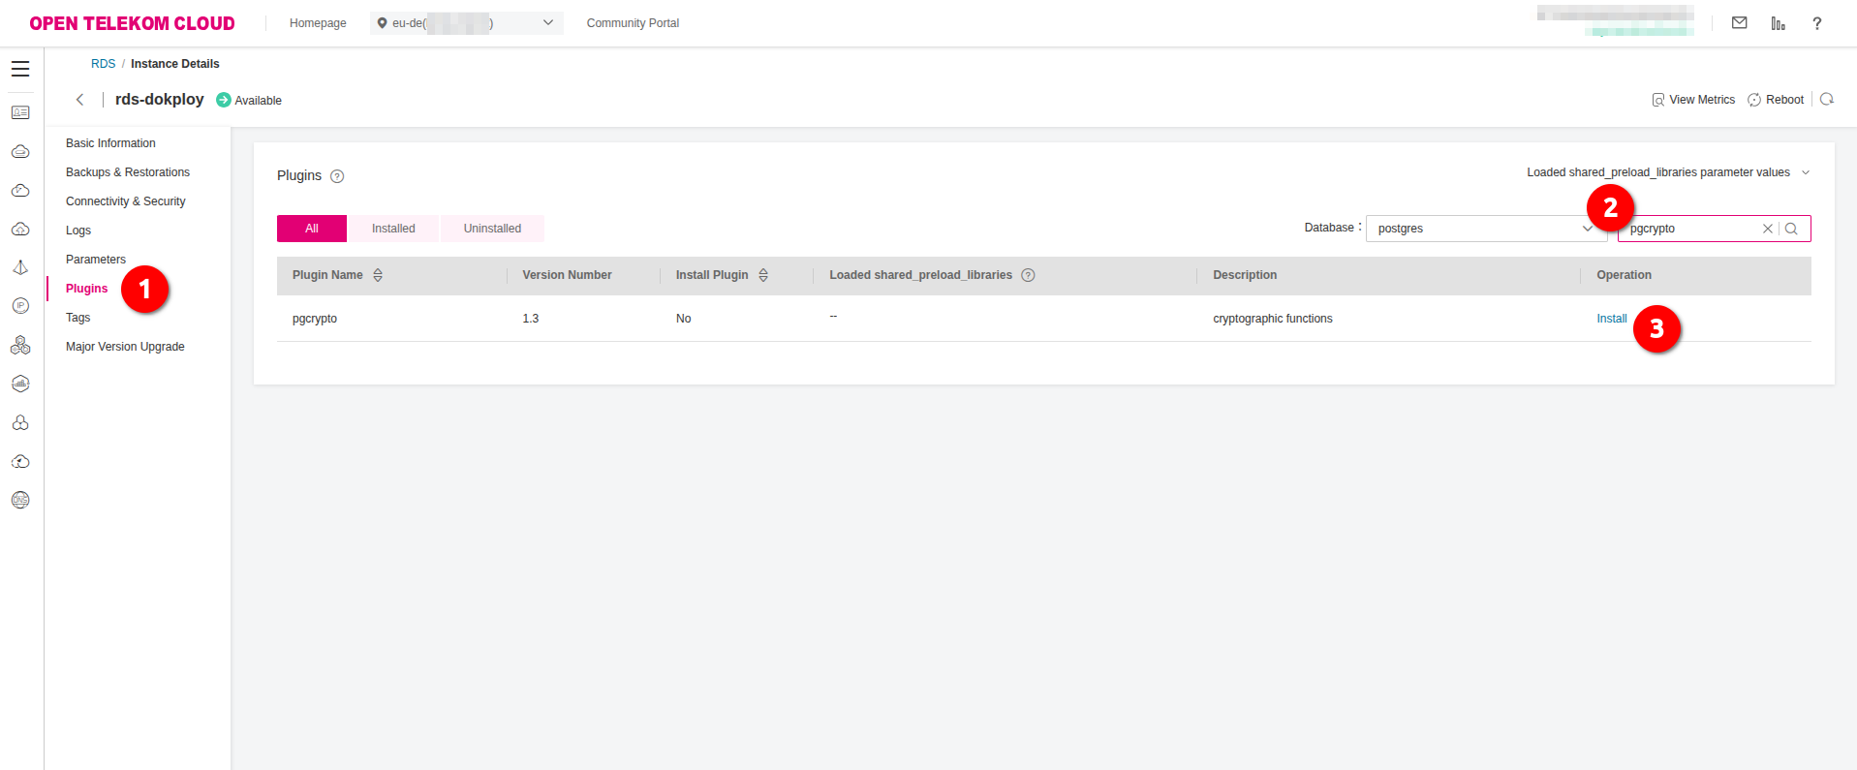This screenshot has width=1857, height=770.
Task: Go to Backups & Restorations
Action: (x=128, y=172)
